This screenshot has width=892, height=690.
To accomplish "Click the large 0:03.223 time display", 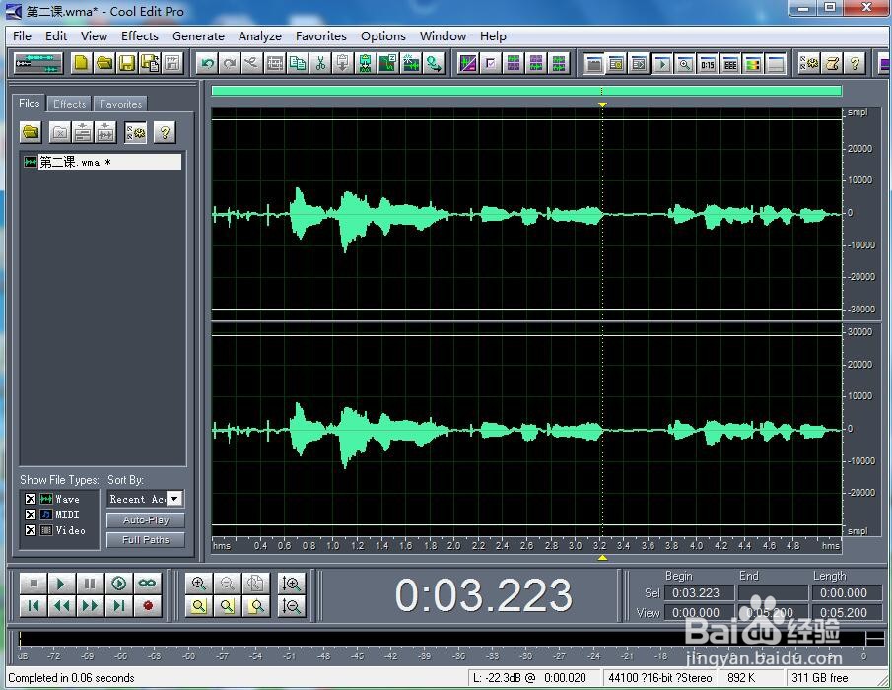I will click(483, 595).
